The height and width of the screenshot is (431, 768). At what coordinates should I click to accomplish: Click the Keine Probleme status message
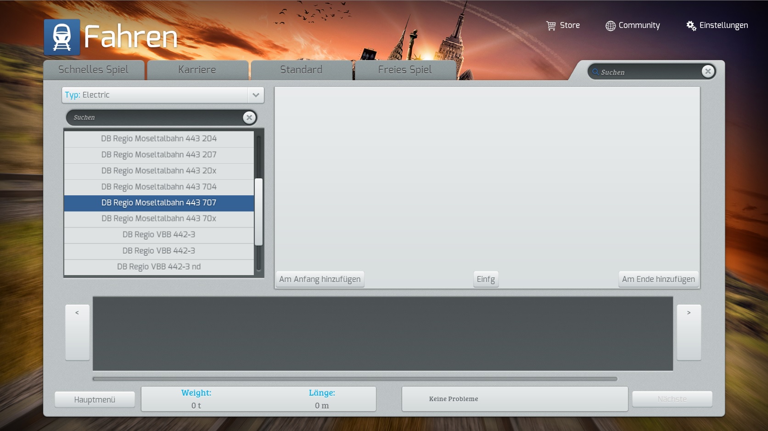tap(454, 399)
